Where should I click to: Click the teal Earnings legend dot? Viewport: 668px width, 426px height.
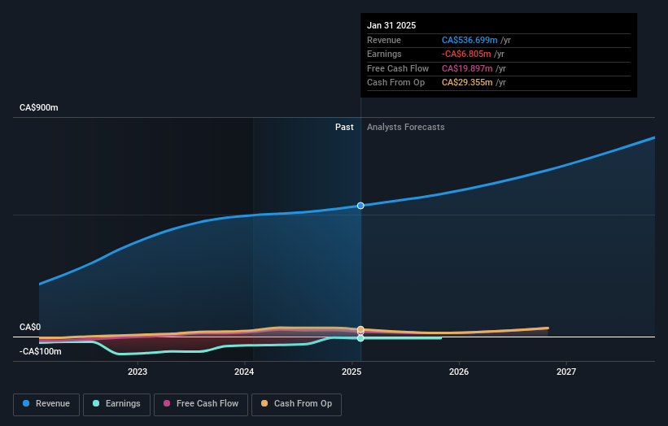[x=96, y=403]
